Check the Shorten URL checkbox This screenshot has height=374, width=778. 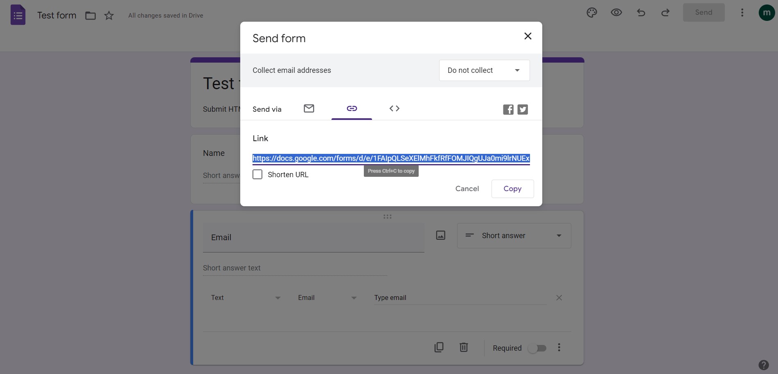pos(257,174)
